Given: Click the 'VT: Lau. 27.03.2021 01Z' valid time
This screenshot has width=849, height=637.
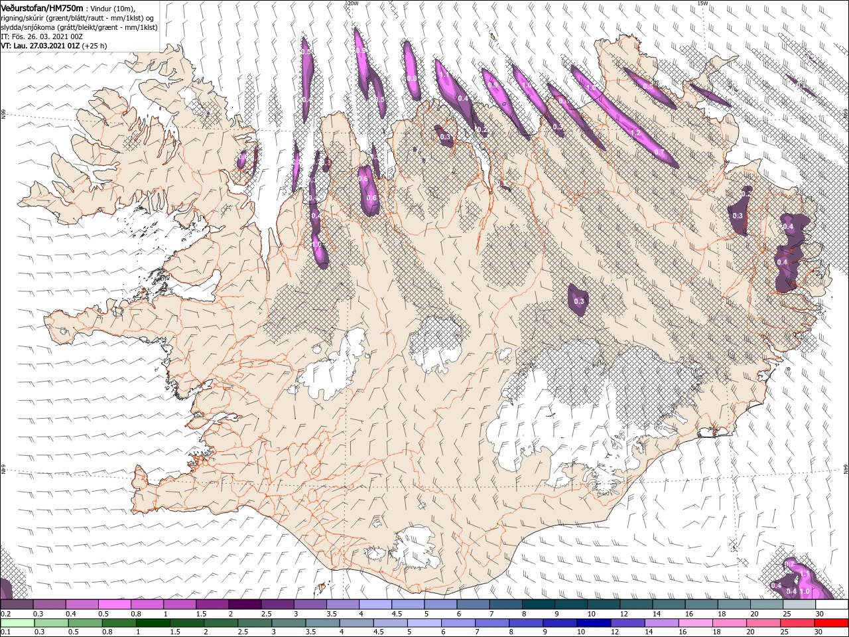Looking at the screenshot, I should (40, 46).
